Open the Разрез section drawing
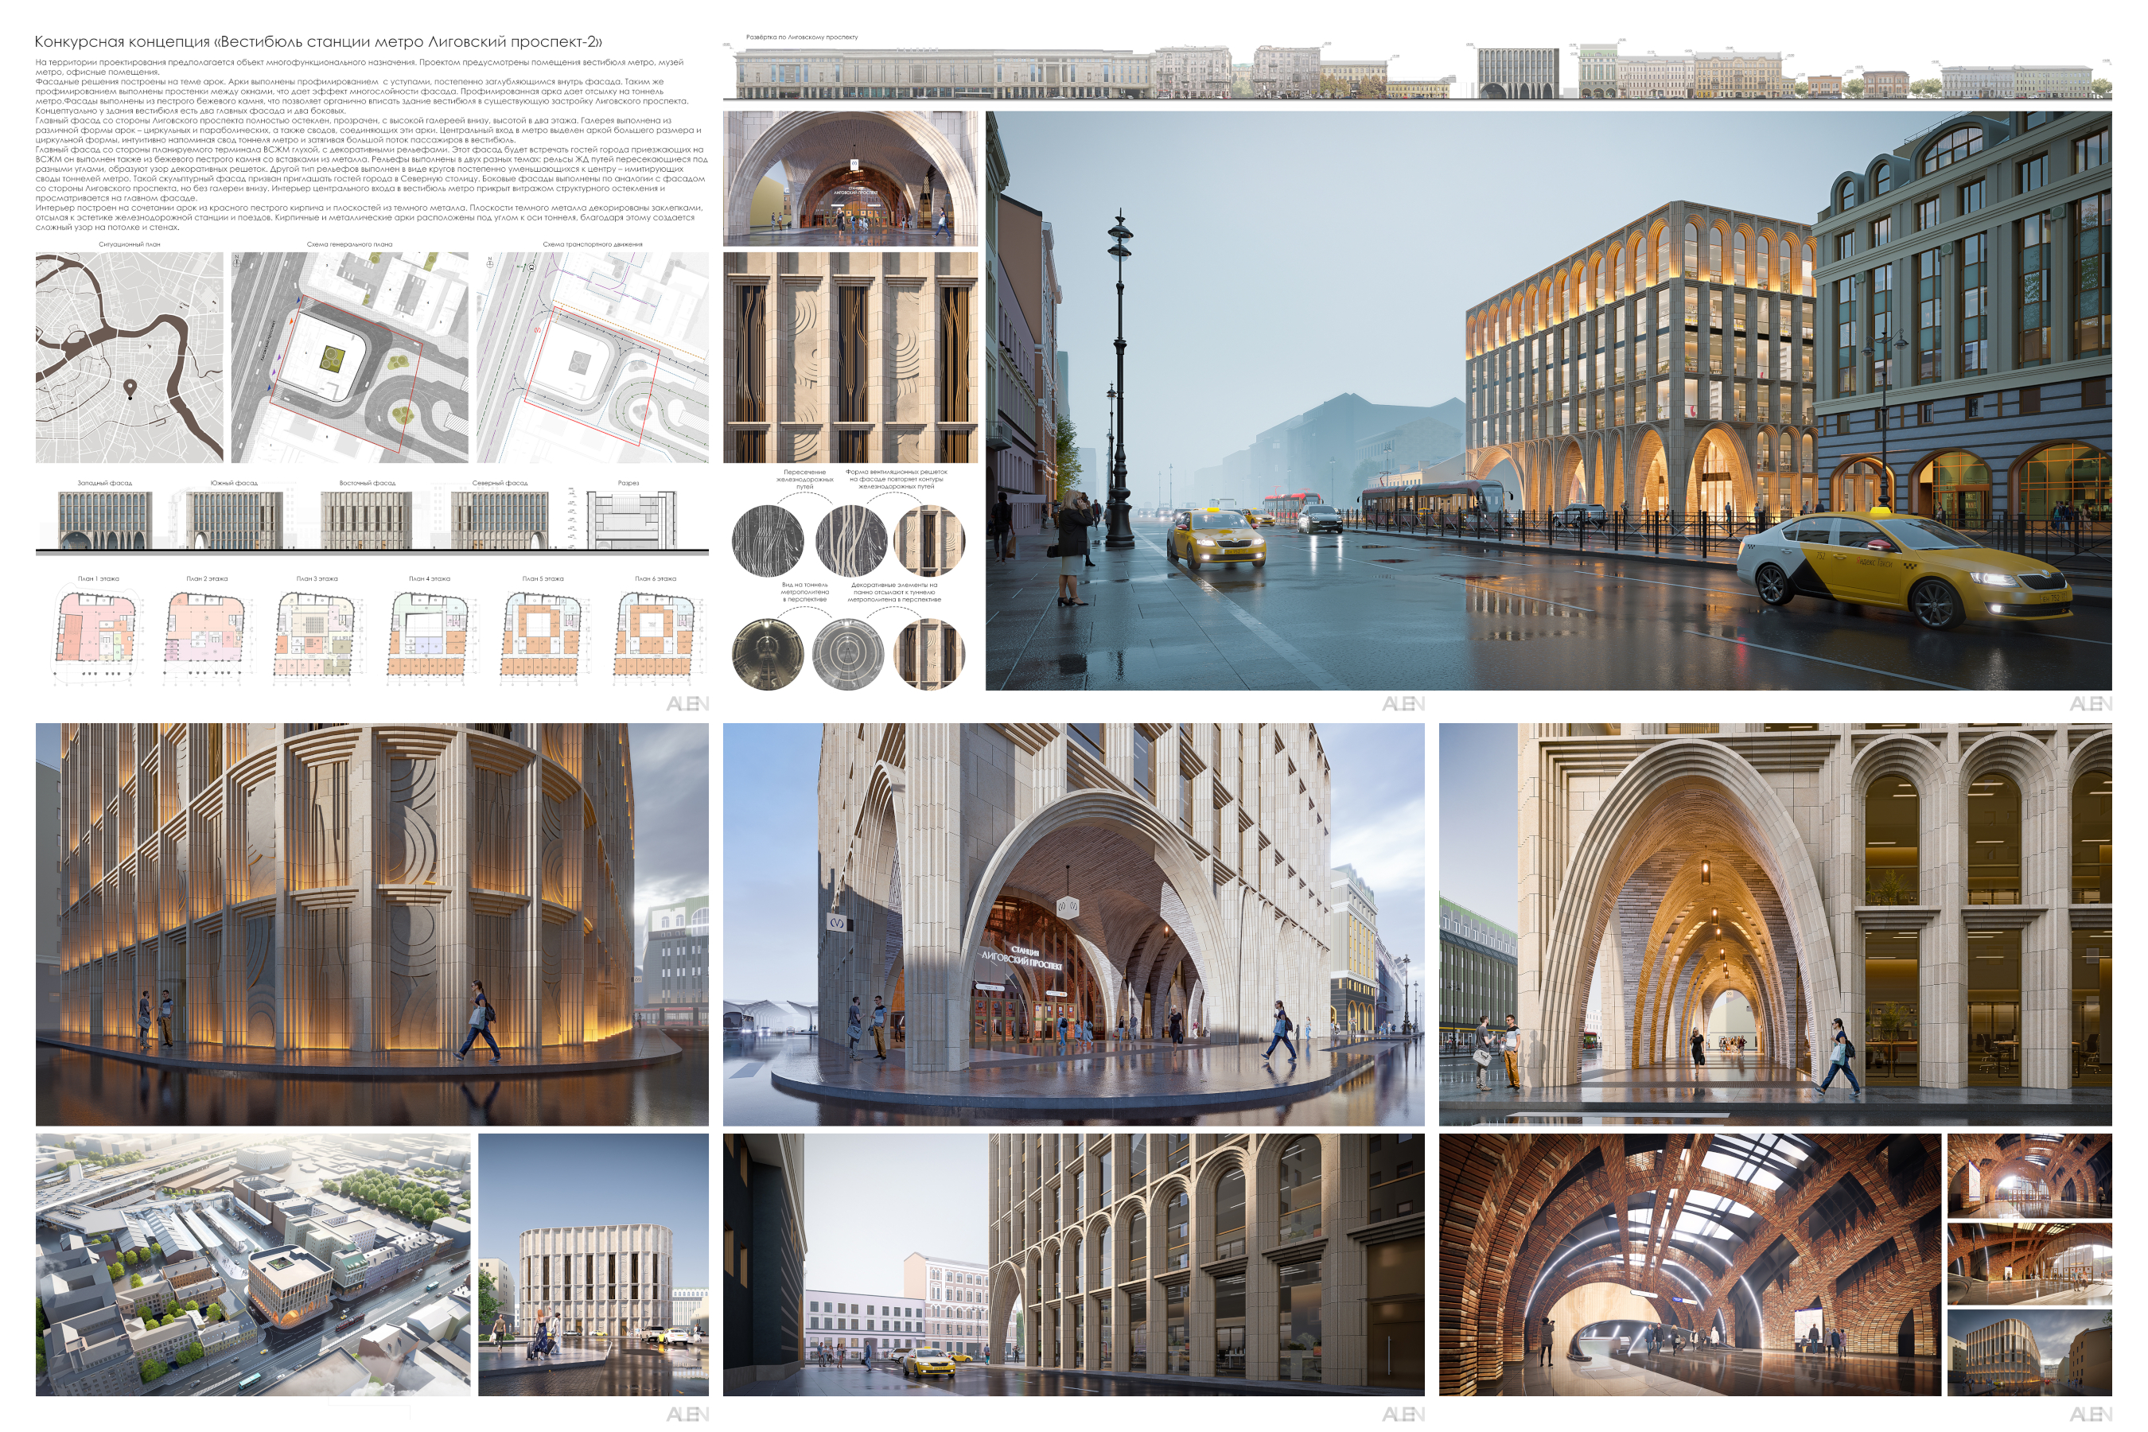Image resolution: width=2148 pixels, height=1432 pixels. point(630,519)
